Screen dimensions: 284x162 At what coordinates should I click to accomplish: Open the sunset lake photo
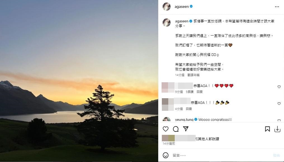pos(79,81)
